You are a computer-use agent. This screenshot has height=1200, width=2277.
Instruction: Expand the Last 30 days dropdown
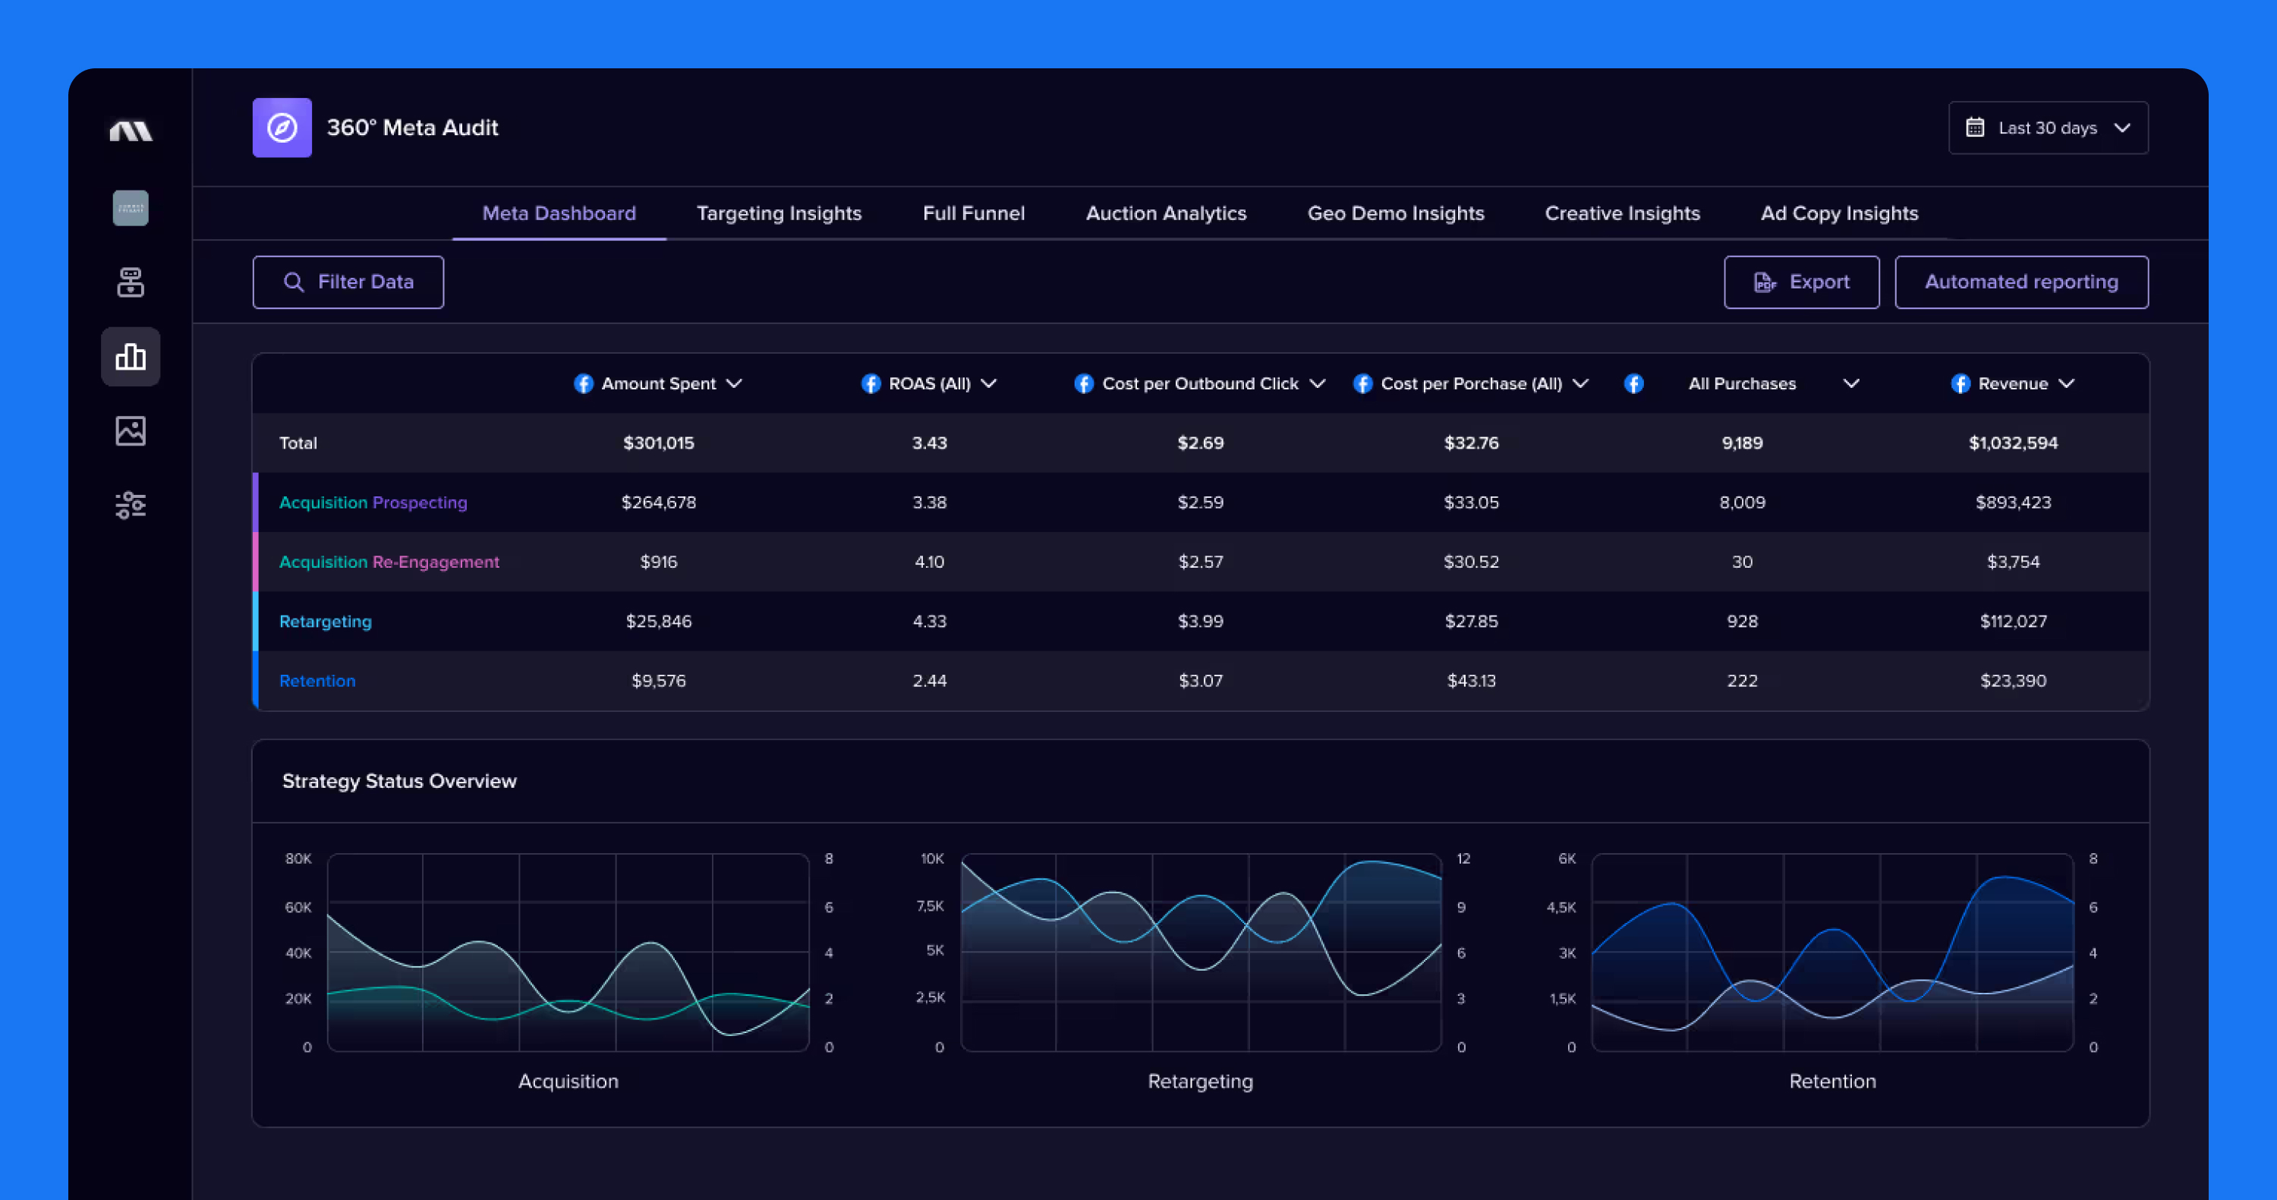(2048, 128)
